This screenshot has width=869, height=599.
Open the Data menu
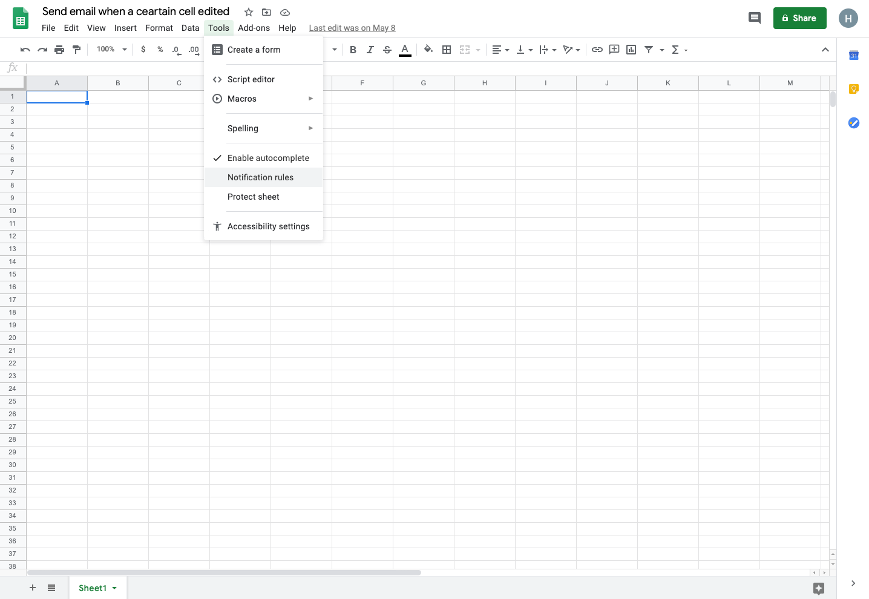[x=190, y=28]
